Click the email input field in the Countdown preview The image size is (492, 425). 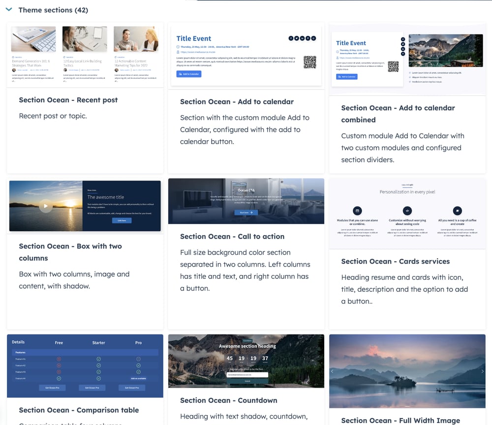[x=247, y=375]
